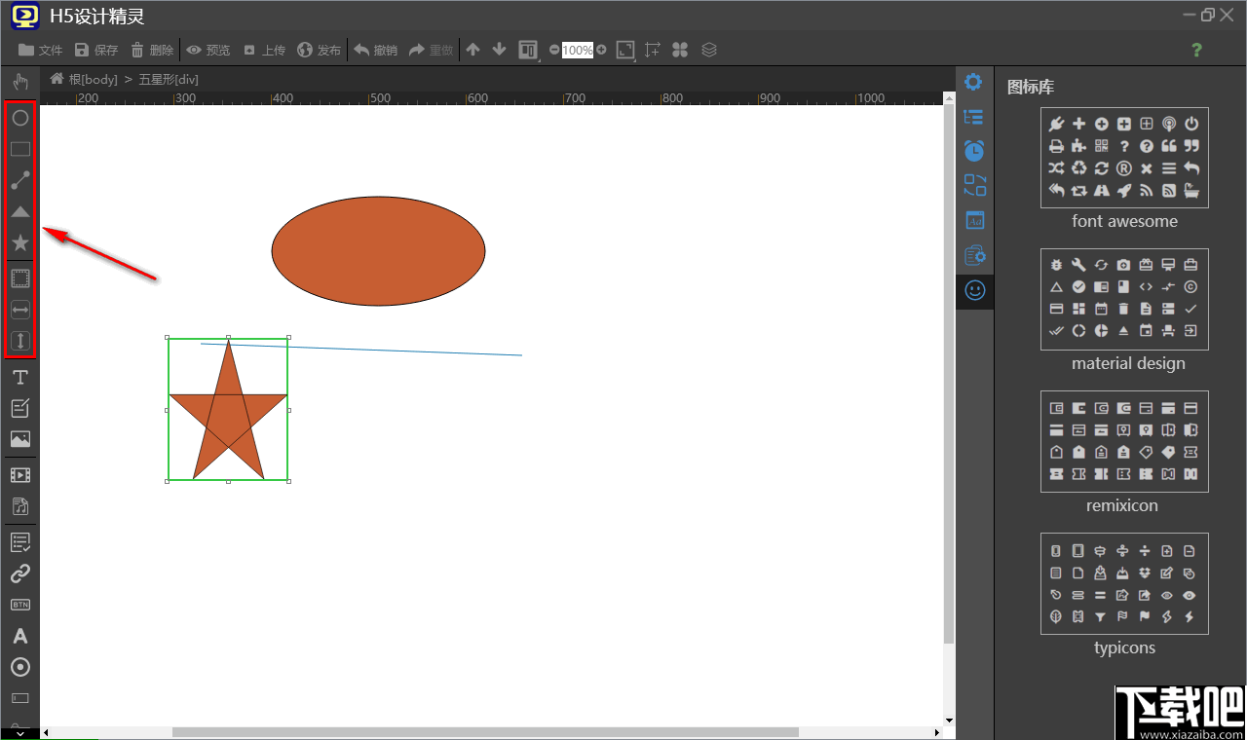The width and height of the screenshot is (1247, 740).
Task: Click the 预览 preview button
Action: [208, 50]
